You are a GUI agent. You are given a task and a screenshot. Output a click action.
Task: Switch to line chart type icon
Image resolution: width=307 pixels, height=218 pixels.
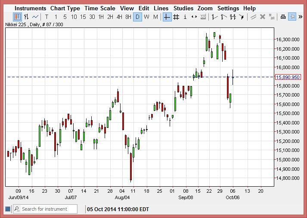(35, 17)
